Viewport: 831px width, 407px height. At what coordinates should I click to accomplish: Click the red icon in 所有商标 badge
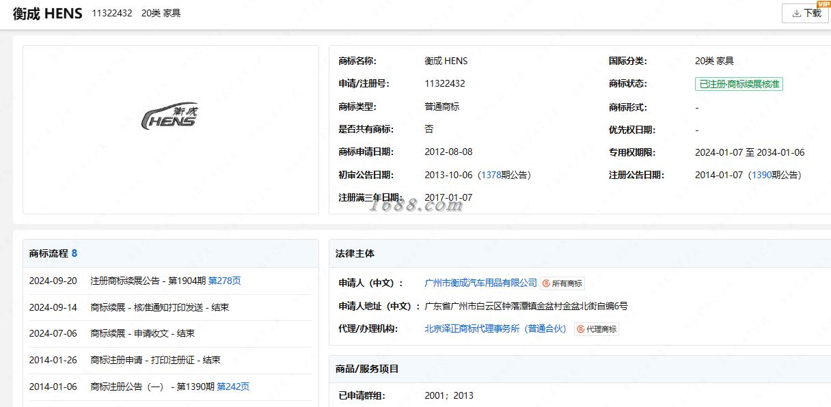[546, 283]
